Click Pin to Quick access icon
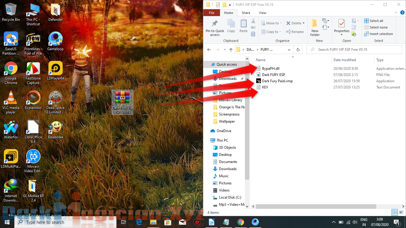Viewport: 406px width, 228px height. click(x=215, y=24)
